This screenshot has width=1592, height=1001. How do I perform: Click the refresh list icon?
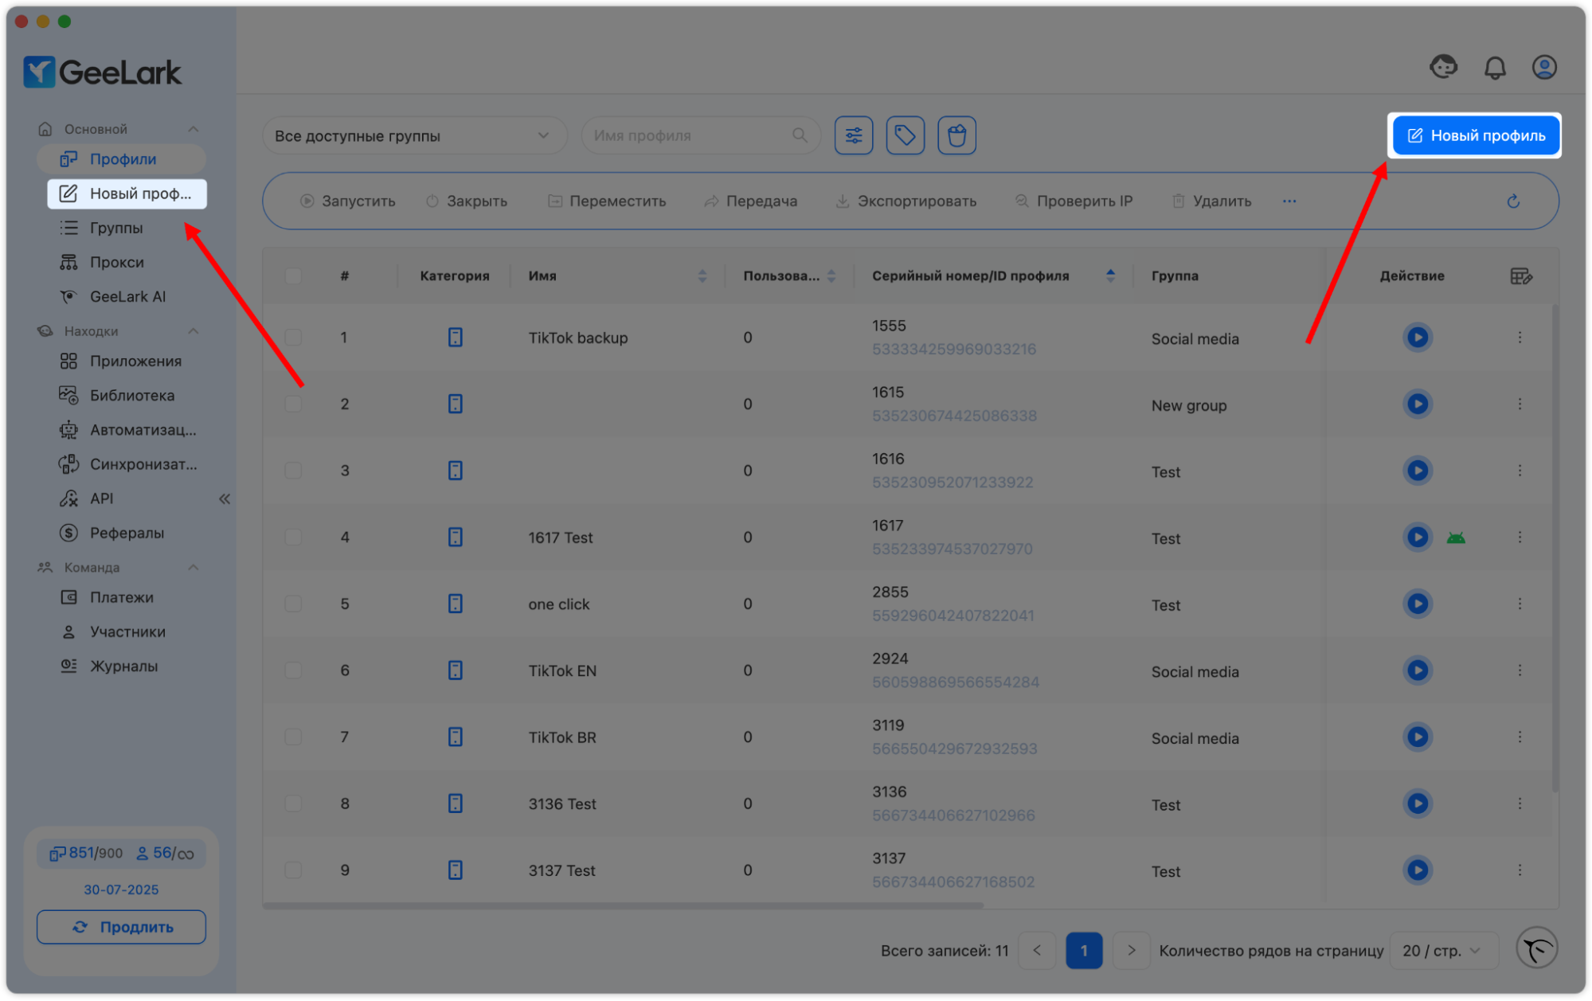coord(1513,201)
